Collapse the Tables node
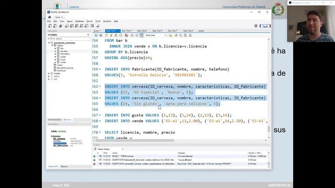Viewport: 335px width, 188px height. pyautogui.click(x=52, y=45)
